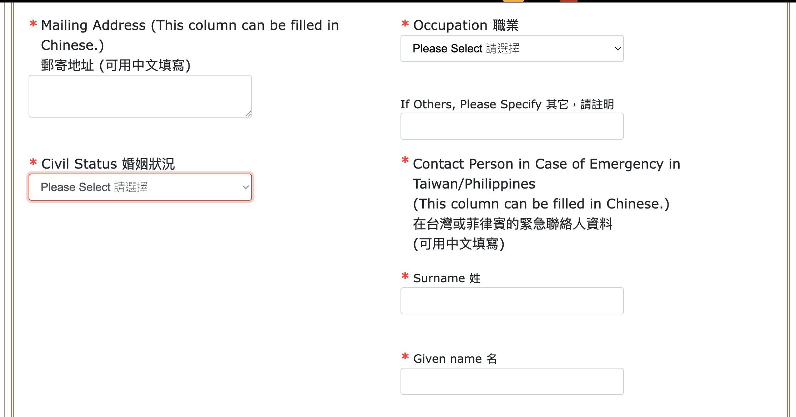This screenshot has height=417, width=796.
Task: Grab the Mailing Address textarea resize handle
Action: tap(248, 114)
